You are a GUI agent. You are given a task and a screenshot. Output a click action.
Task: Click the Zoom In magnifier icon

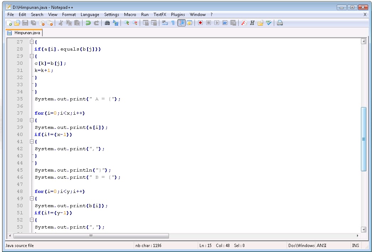(x=127, y=23)
